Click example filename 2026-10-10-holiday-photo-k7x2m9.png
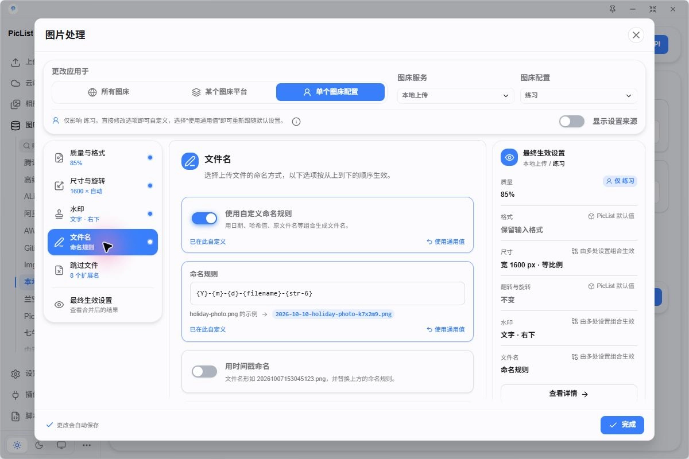Viewport: 689px width, 459px height. click(333, 314)
